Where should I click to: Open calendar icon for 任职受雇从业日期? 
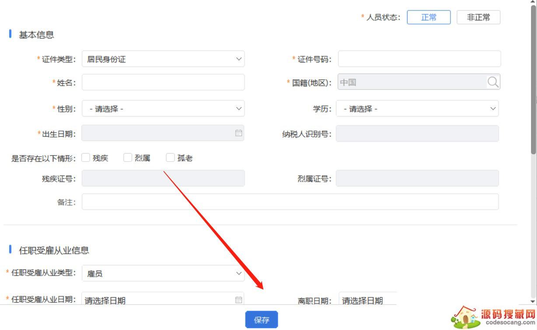tap(238, 299)
